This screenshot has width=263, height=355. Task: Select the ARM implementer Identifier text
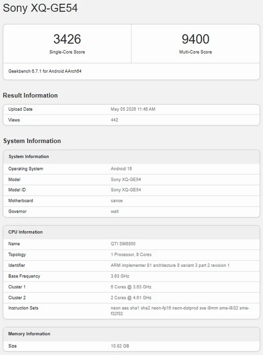170,265
